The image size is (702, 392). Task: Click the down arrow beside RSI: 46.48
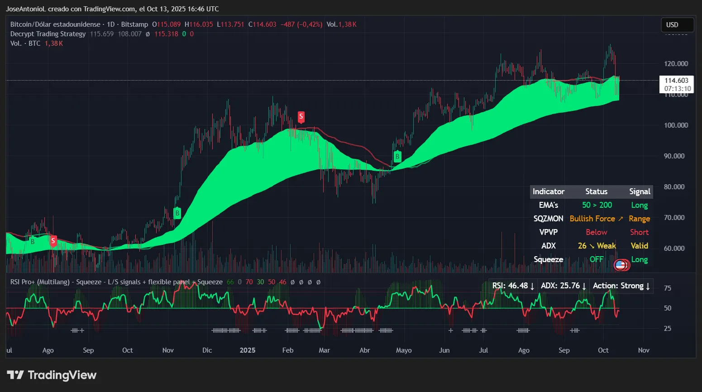532,286
